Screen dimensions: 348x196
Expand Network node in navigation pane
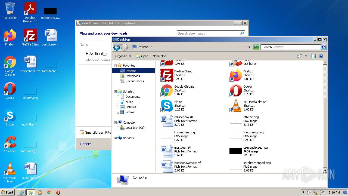click(115, 138)
